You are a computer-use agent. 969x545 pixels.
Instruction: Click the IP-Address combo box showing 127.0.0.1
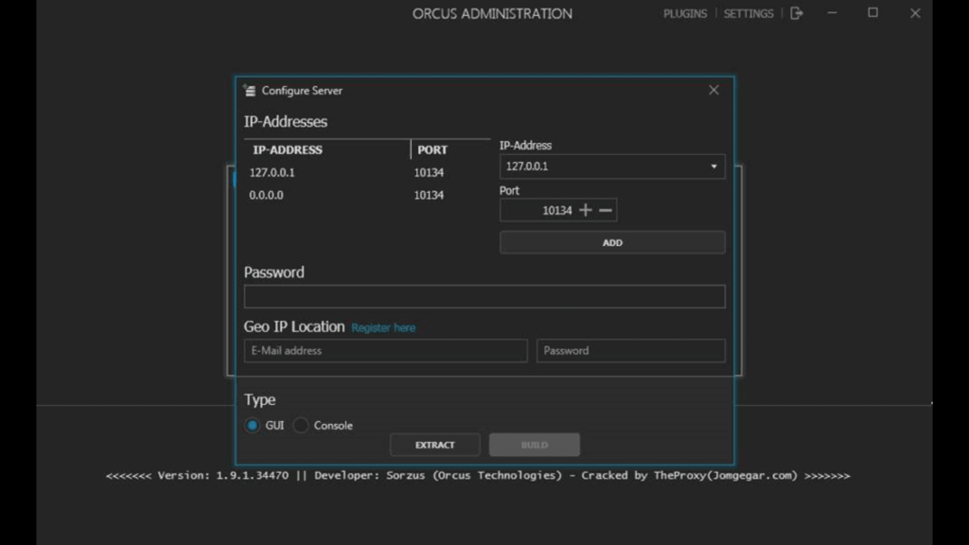(612, 167)
